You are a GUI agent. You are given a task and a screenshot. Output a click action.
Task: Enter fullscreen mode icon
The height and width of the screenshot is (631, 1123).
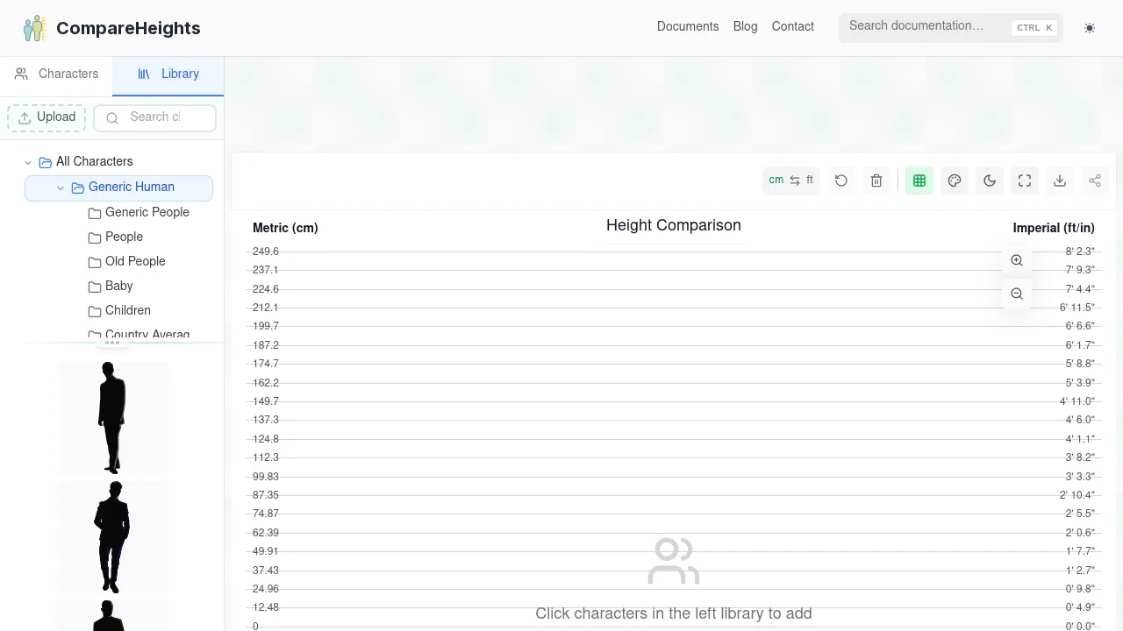(1025, 181)
